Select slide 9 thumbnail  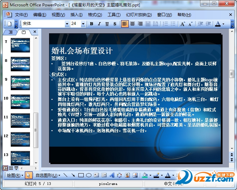coord(20,83)
